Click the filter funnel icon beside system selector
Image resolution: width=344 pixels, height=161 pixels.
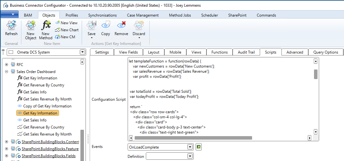[3, 52]
